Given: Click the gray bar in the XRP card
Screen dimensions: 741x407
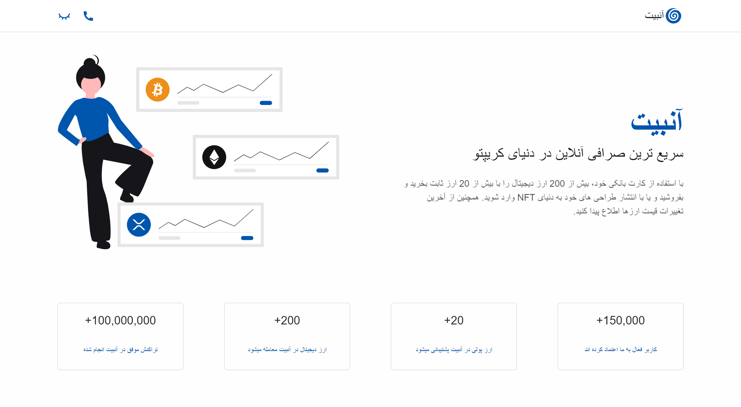Looking at the screenshot, I should 169,238.
